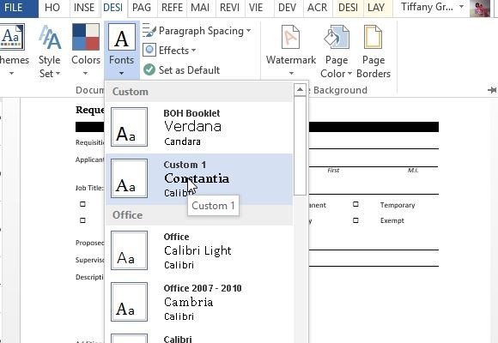The image size is (498, 343).
Task: Check the Temporary checkbox
Action: tap(355, 204)
